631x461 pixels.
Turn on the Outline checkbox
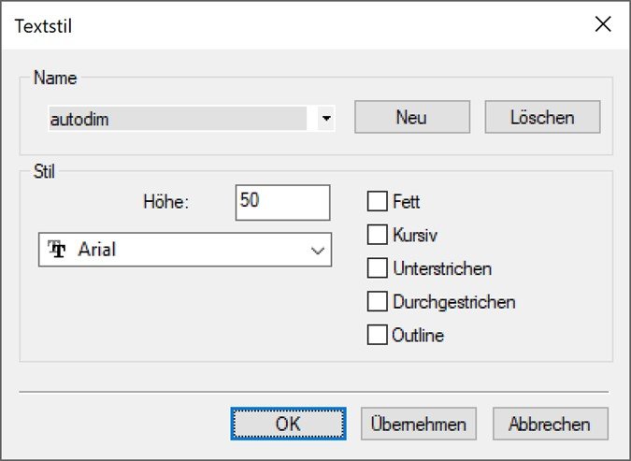point(378,335)
